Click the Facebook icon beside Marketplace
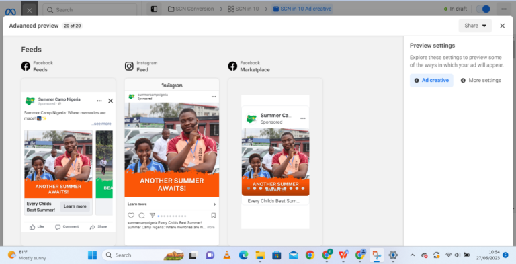This screenshot has width=516, height=264. [232, 66]
